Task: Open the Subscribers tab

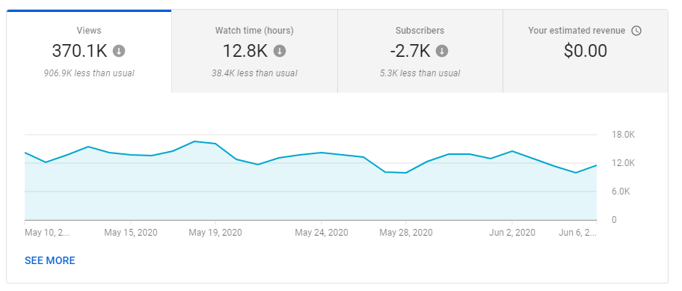Action: coord(420,52)
